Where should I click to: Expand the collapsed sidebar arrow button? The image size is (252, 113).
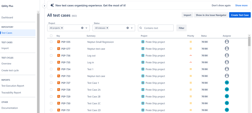[44, 6]
